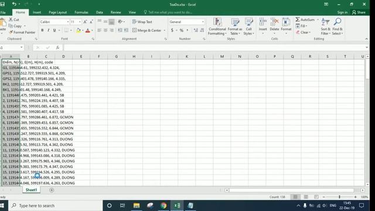Click Decrease Indent icon
The height and width of the screenshot is (211, 375).
tap(120, 30)
